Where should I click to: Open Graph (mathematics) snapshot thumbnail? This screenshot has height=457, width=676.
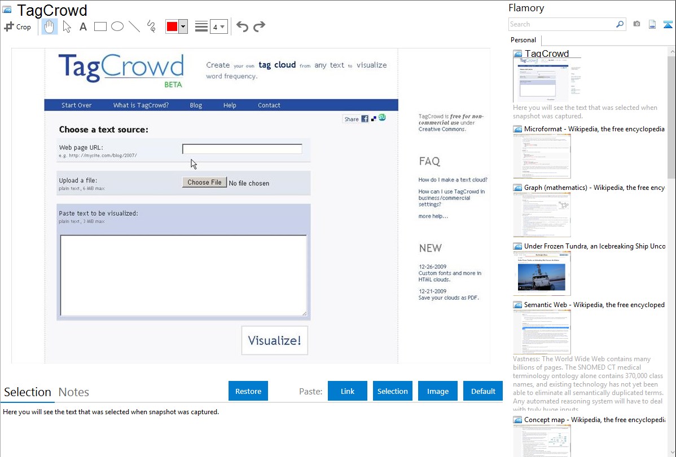click(542, 215)
